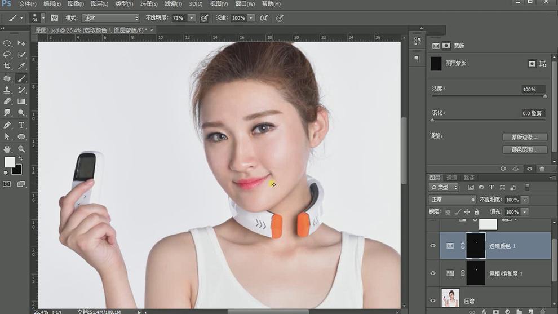Screen dimensions: 558x314
Task: Activate the Hand tool
Action: 7,149
